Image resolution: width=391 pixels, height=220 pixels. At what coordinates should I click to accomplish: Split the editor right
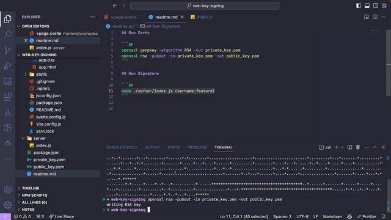pyautogui.click(x=375, y=17)
